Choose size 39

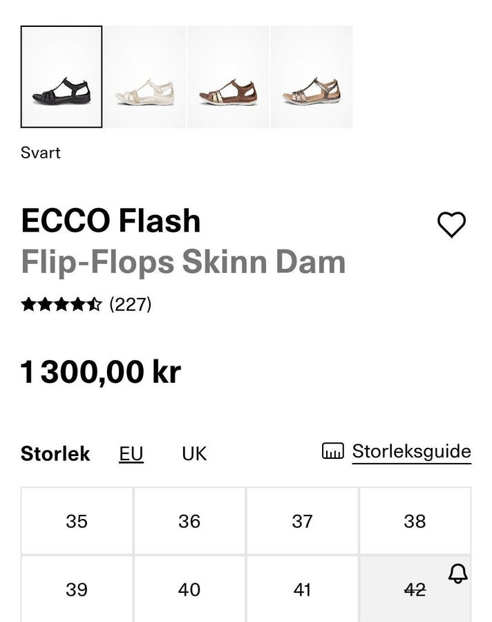point(77,589)
